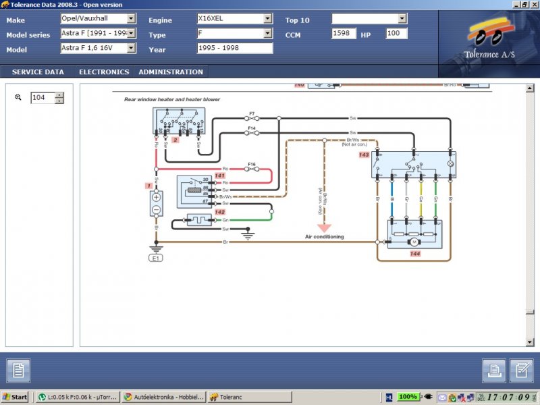The width and height of the screenshot is (540, 405).
Task: Expand the Engine dropdown X16XEL
Action: (267, 18)
